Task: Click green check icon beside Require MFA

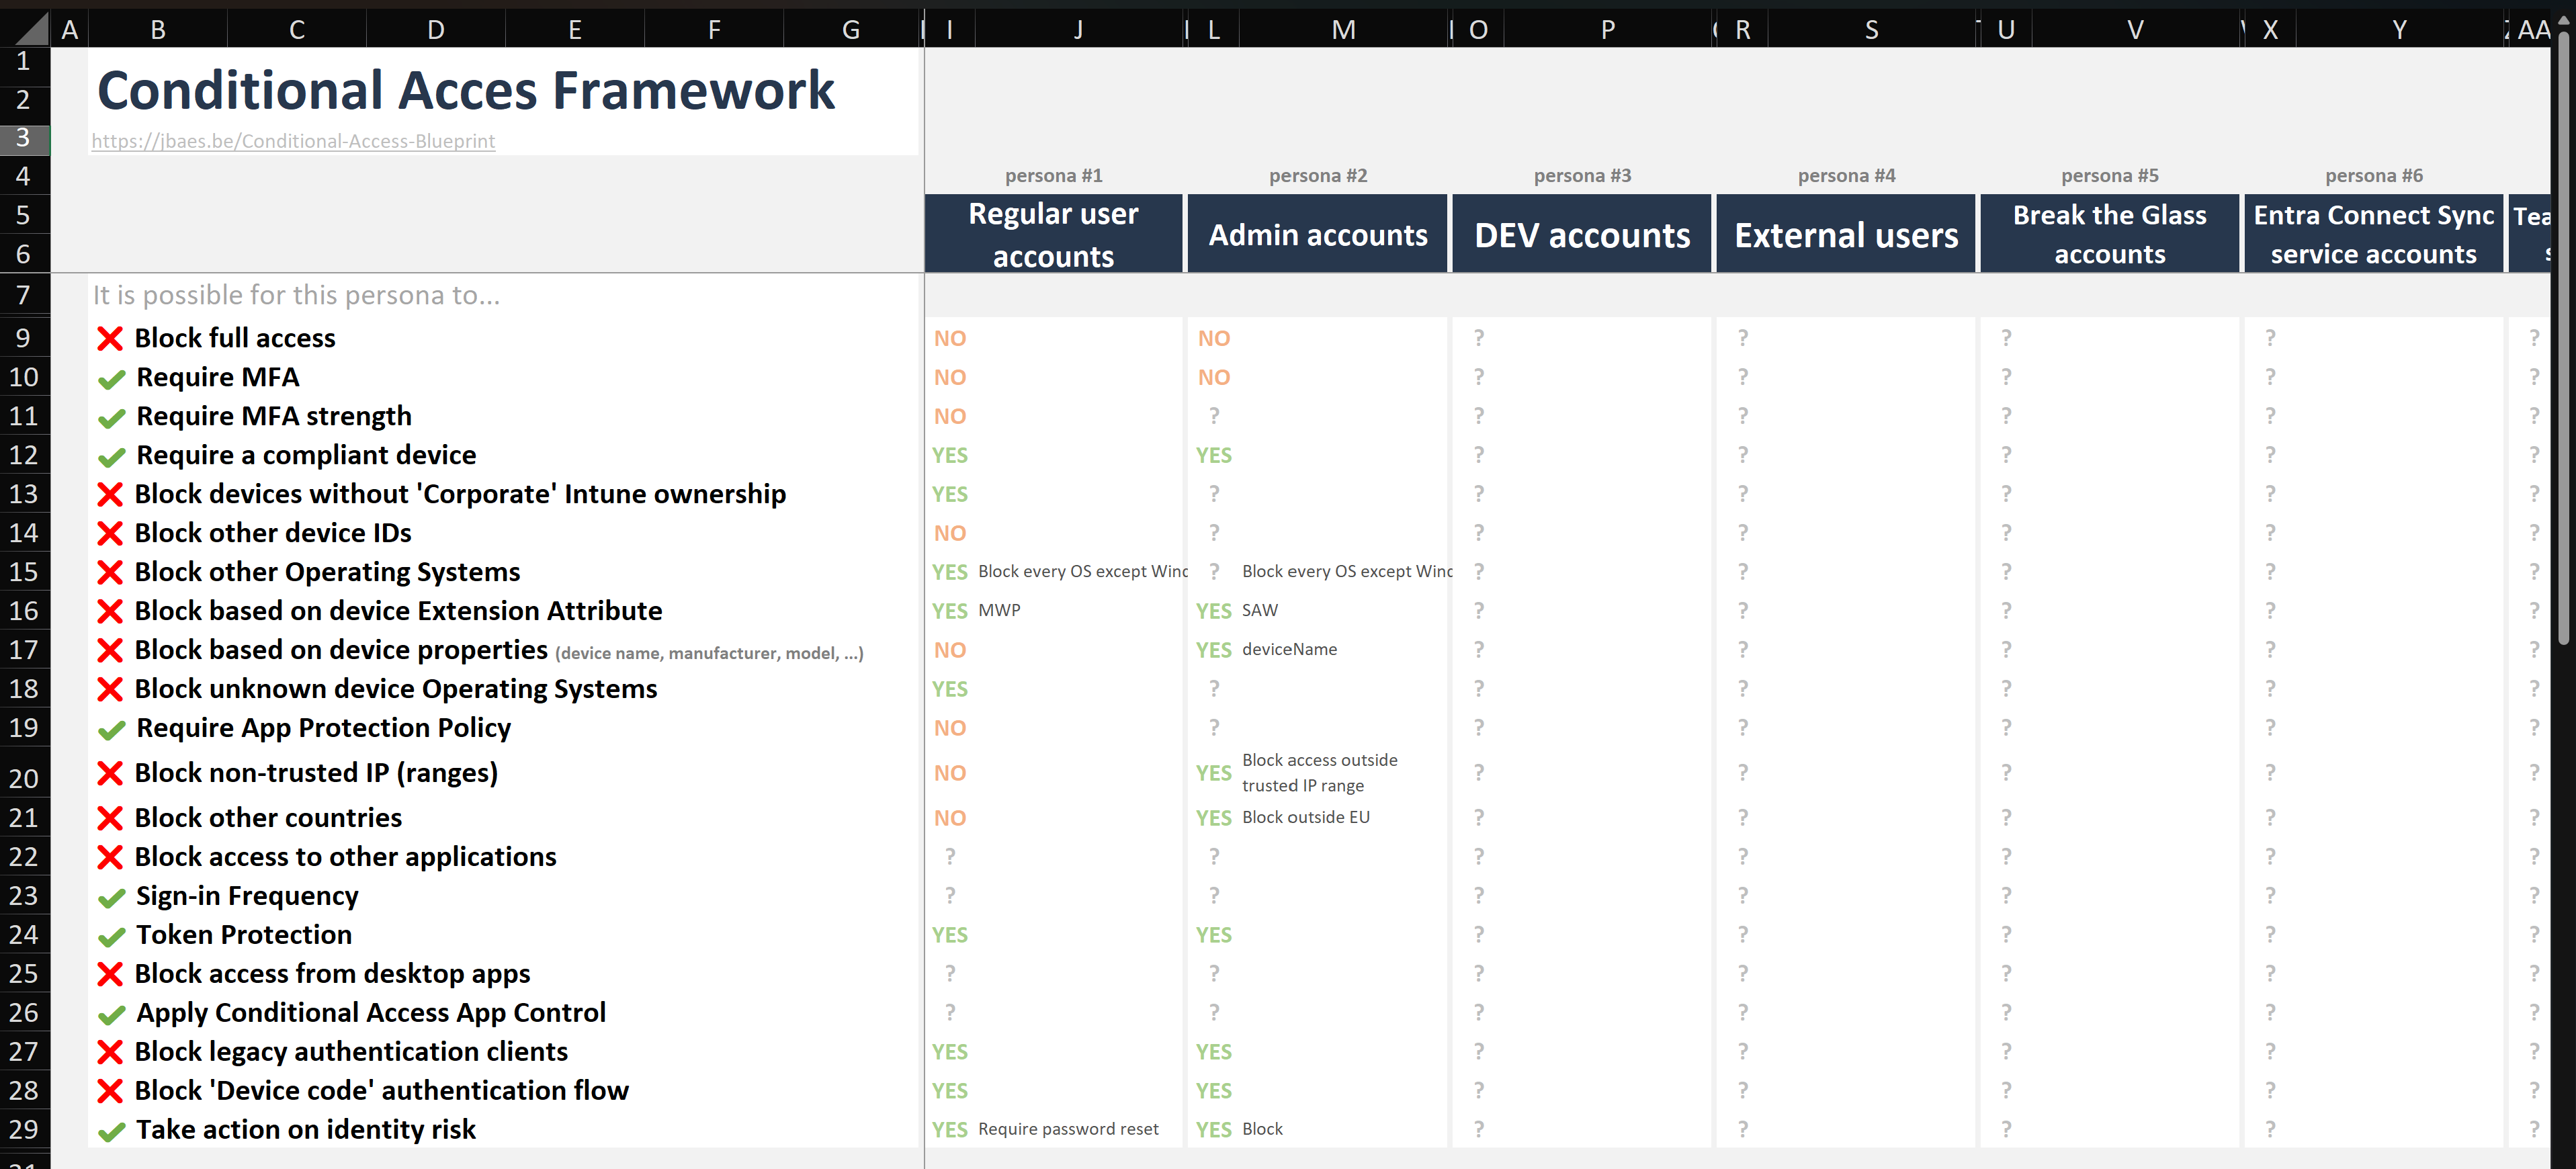Action: [x=111, y=379]
